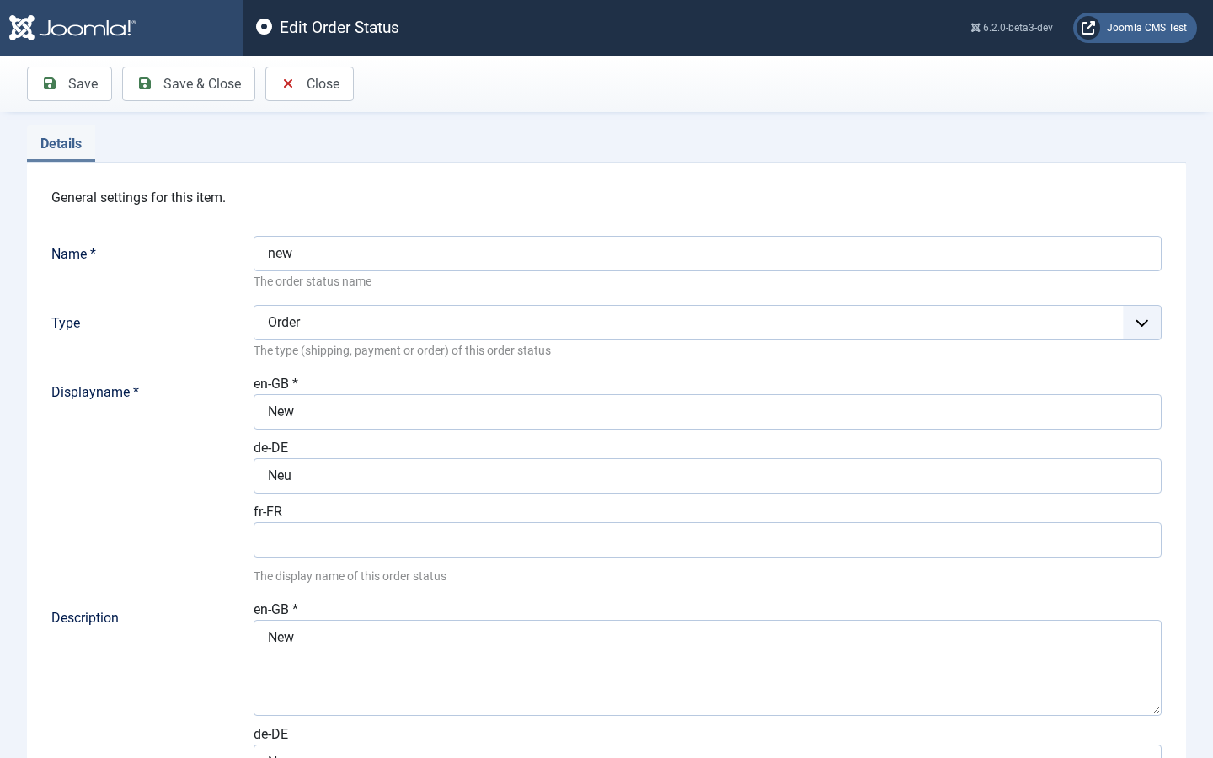Open the Type select showing Order
The image size is (1213, 758).
click(708, 323)
